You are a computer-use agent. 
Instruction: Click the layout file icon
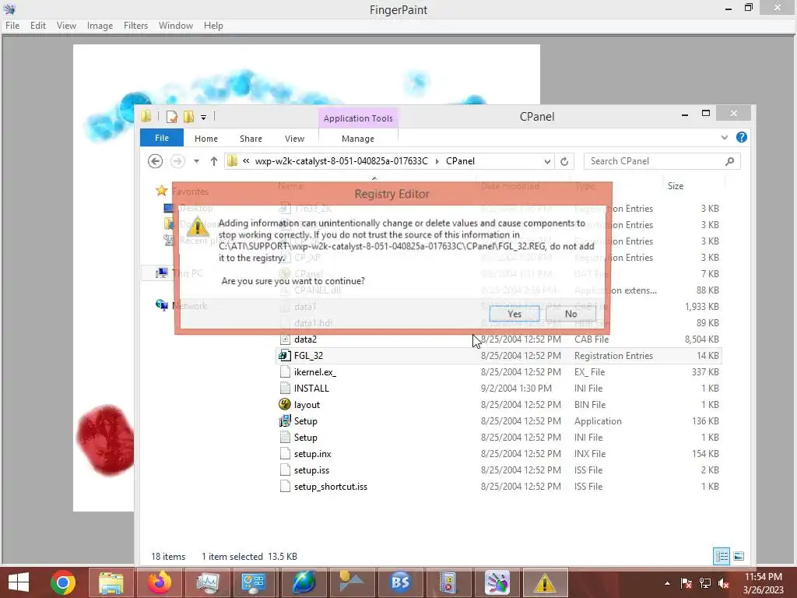click(285, 404)
